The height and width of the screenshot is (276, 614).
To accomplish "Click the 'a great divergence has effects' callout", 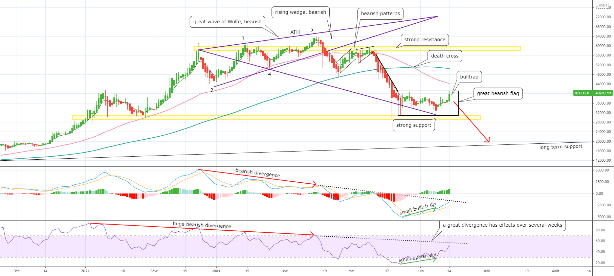I will pos(503,225).
